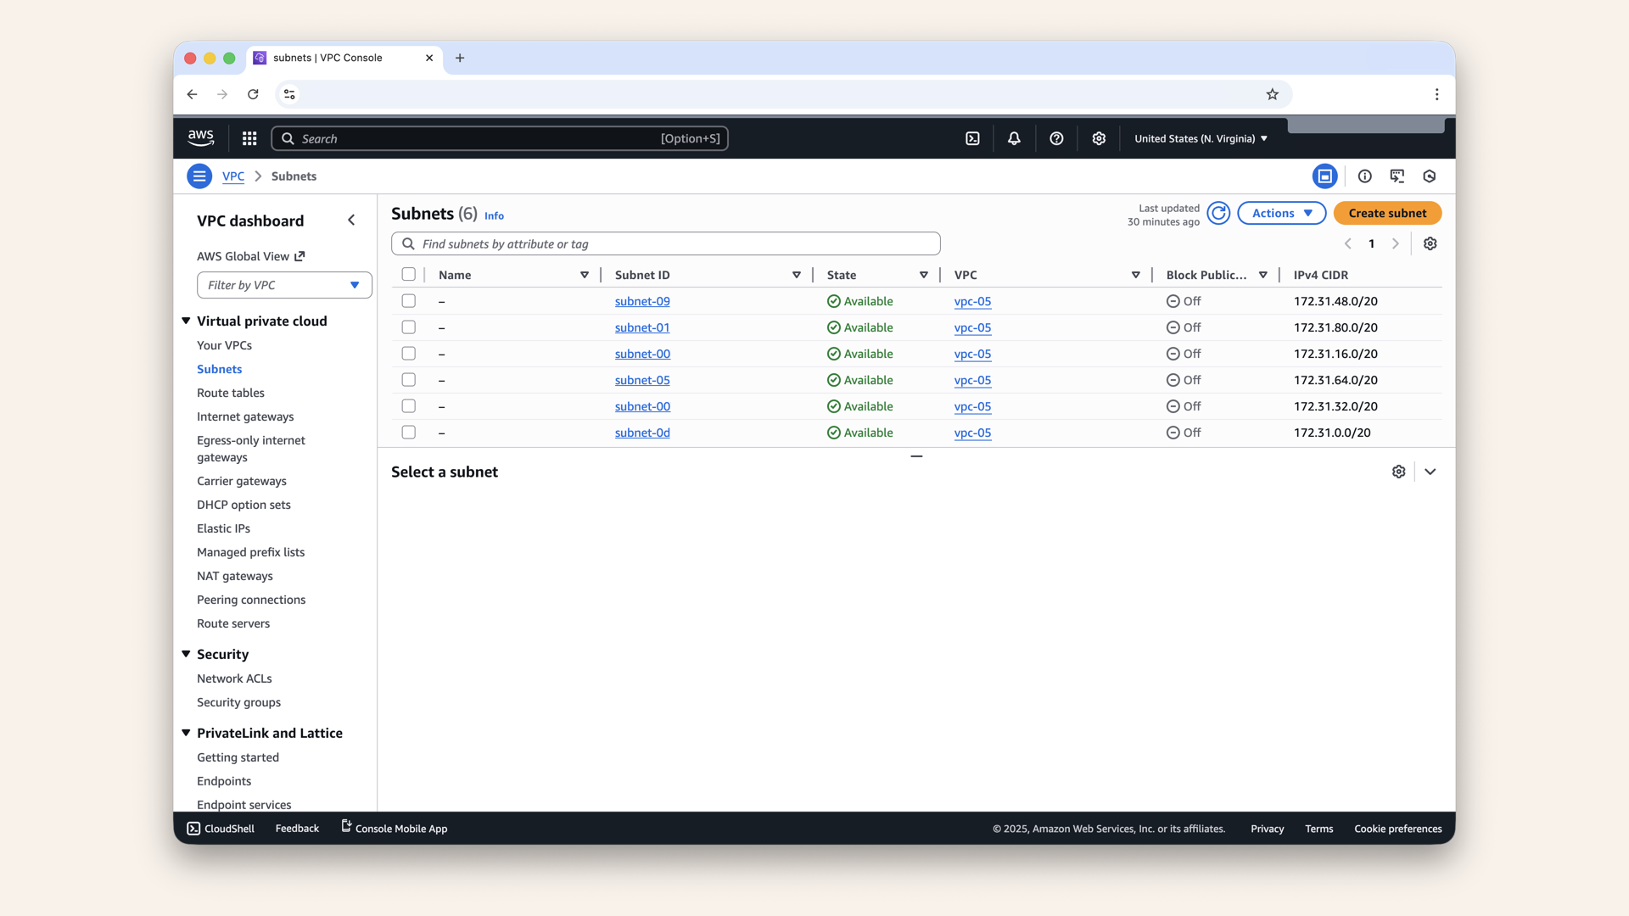Select the checkbox for subnet-09 row

pyautogui.click(x=408, y=301)
